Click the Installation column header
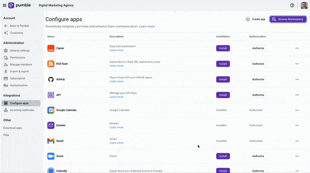The image size is (310, 173). pyautogui.click(x=223, y=36)
